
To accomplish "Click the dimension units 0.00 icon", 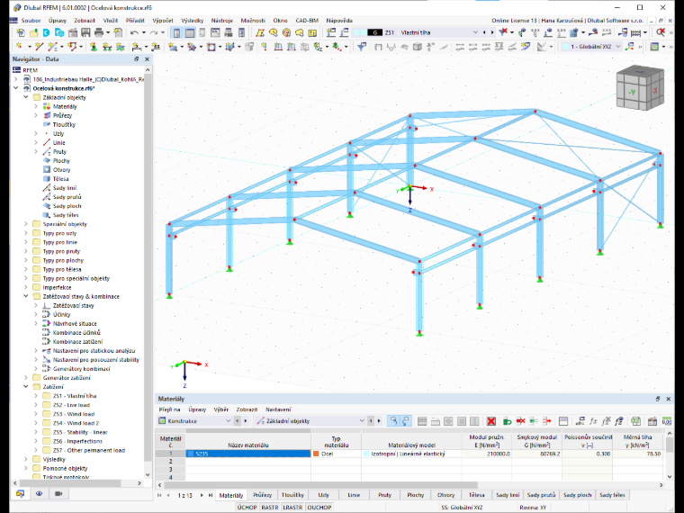I will (x=667, y=421).
